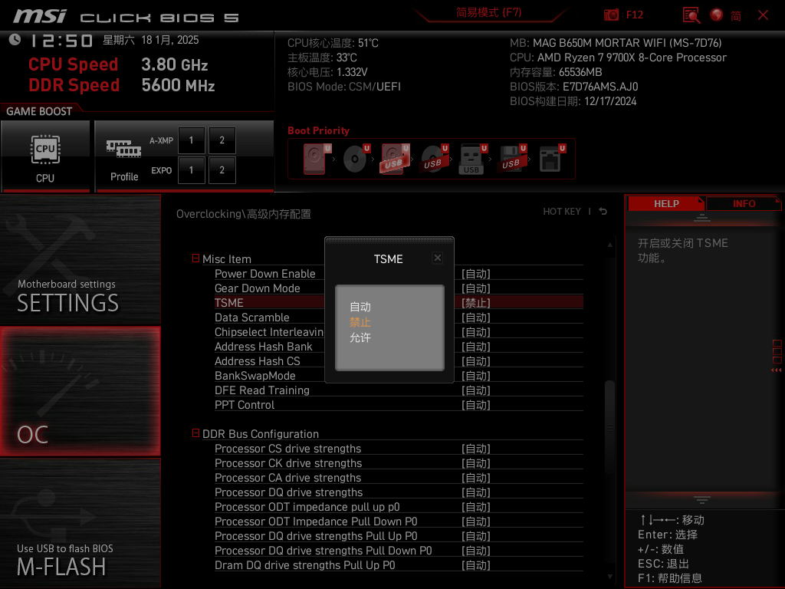Collapse the right help panel arrows

coord(777,370)
